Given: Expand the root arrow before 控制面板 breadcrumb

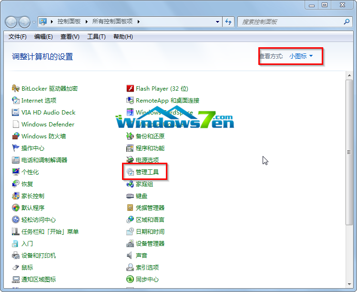Looking at the screenshot, I should point(51,21).
